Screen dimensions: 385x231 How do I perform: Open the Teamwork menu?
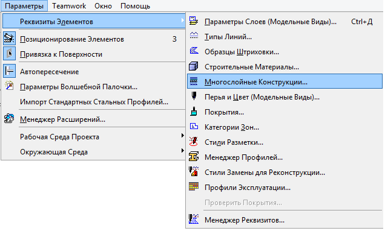(69, 6)
